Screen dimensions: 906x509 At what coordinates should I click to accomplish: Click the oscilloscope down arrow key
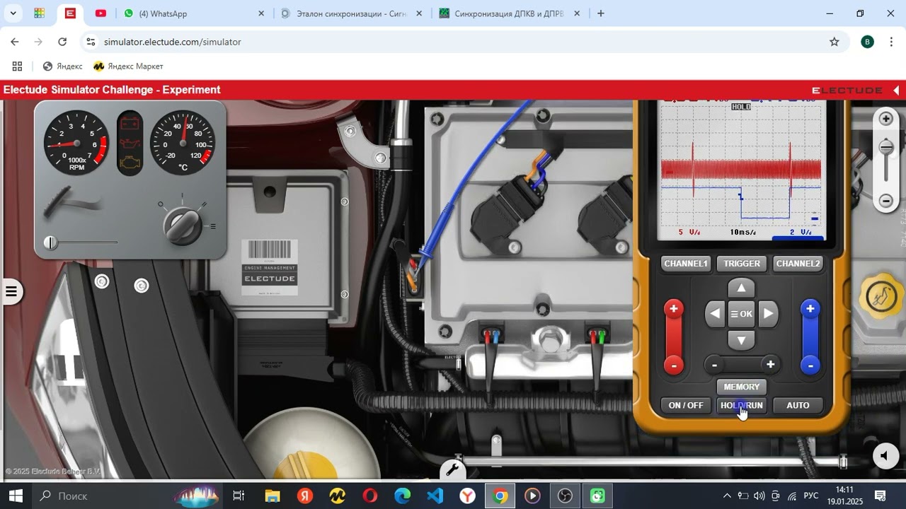(x=741, y=340)
